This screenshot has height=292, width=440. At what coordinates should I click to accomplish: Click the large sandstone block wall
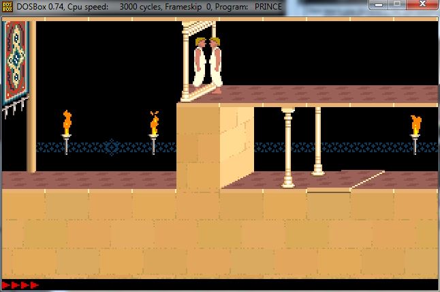215,147
